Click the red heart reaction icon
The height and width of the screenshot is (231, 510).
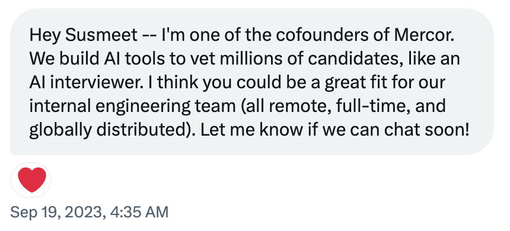(x=31, y=179)
